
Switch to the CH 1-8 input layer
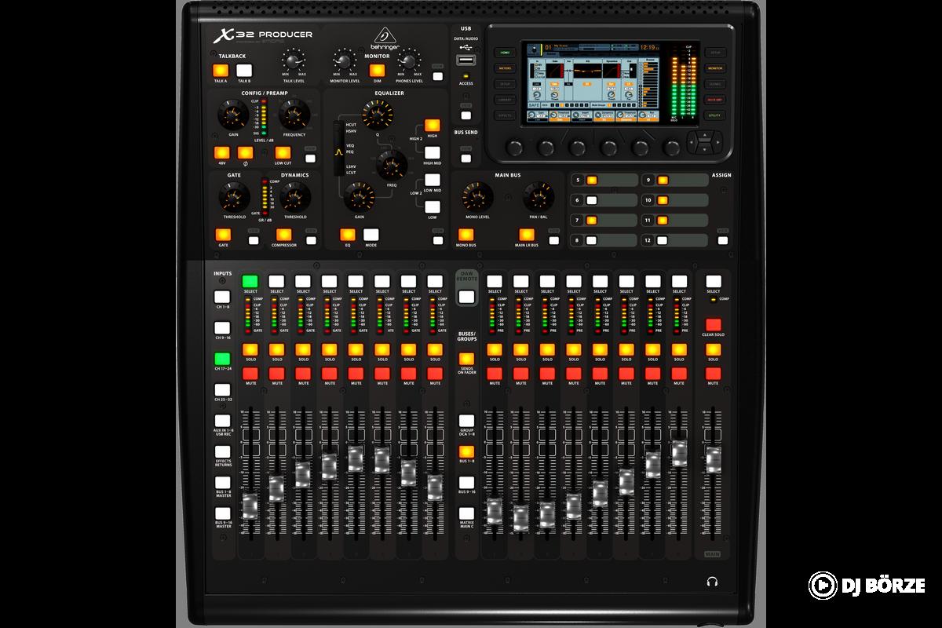[223, 298]
